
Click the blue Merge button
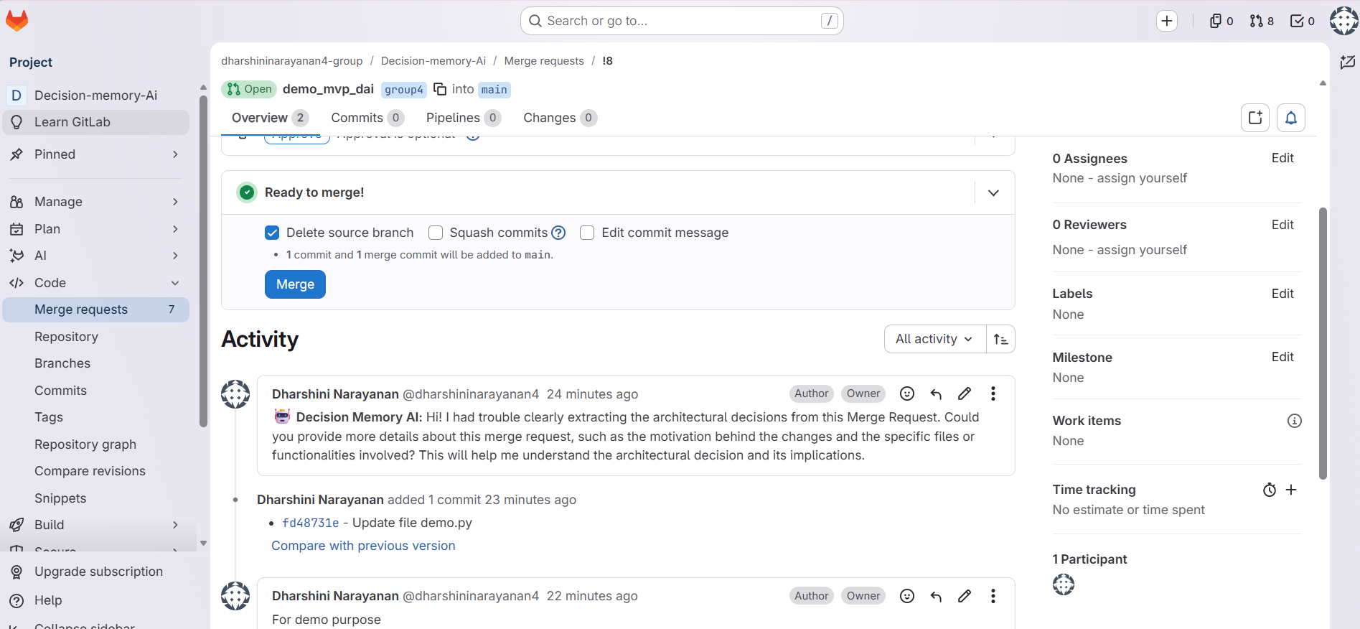[295, 284]
